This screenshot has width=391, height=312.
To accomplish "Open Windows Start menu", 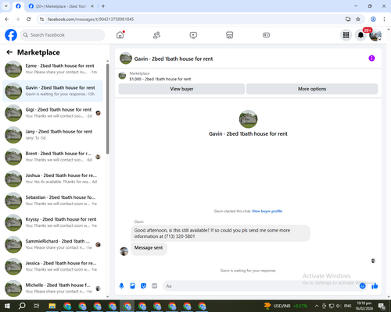I will [7, 306].
